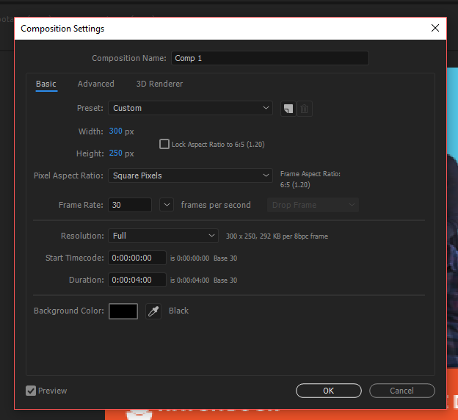Click the Cancel button
Screen dimensions: 458x420
[402, 391]
